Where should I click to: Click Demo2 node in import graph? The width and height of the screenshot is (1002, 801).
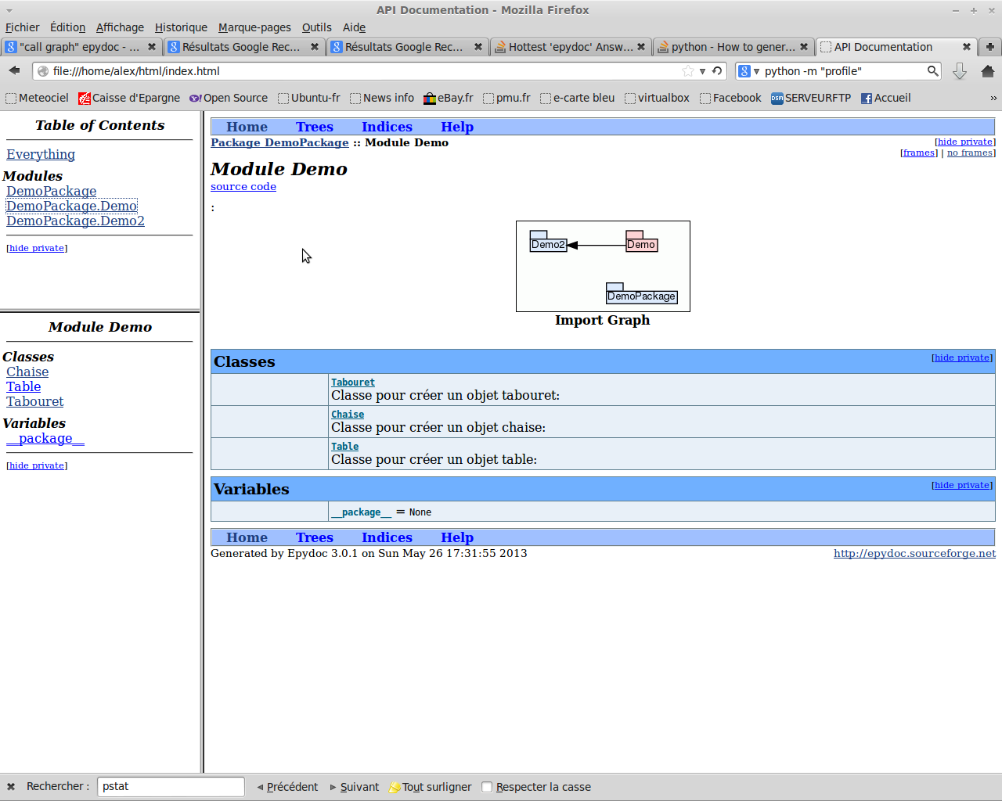[548, 244]
